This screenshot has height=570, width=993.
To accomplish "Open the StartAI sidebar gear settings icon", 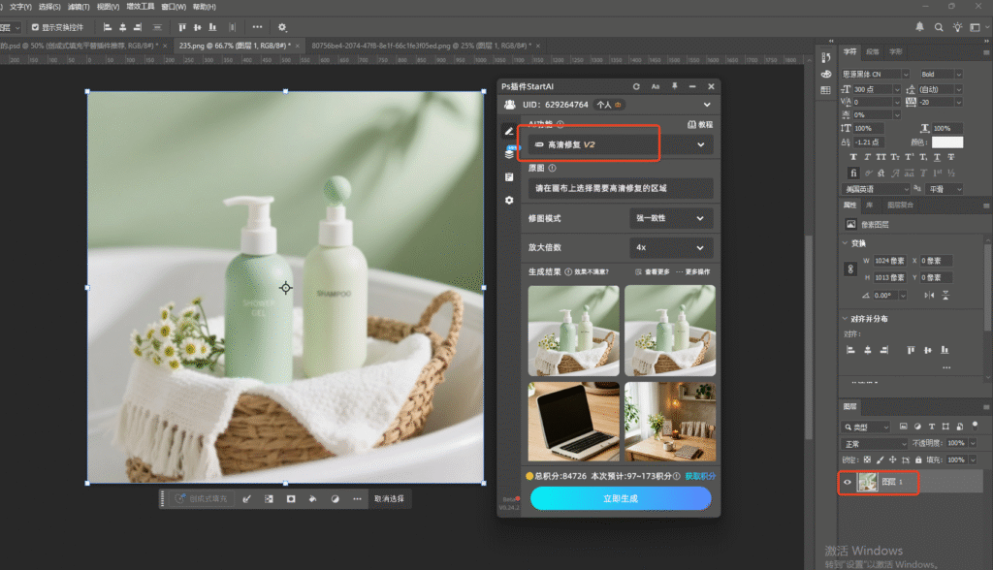I will pyautogui.click(x=508, y=200).
